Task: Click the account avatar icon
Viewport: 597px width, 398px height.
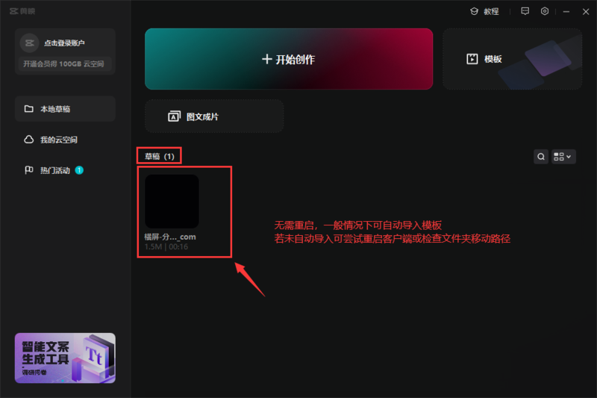Action: coord(30,43)
